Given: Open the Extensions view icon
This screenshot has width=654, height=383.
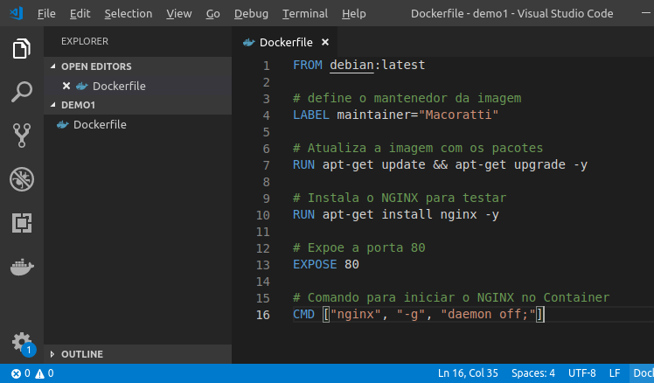Looking at the screenshot, I should 22,223.
